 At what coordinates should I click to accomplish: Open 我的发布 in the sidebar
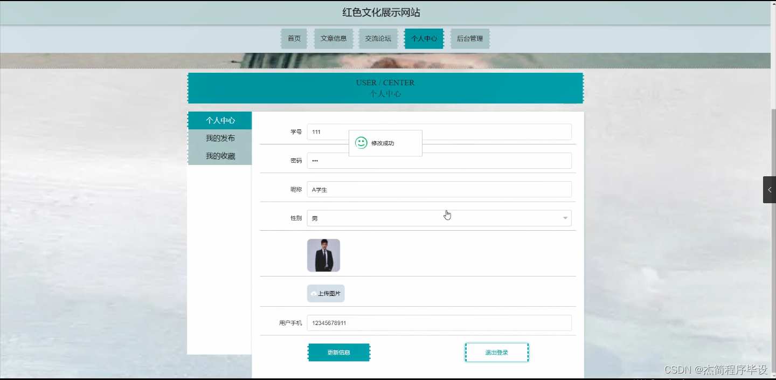point(219,138)
